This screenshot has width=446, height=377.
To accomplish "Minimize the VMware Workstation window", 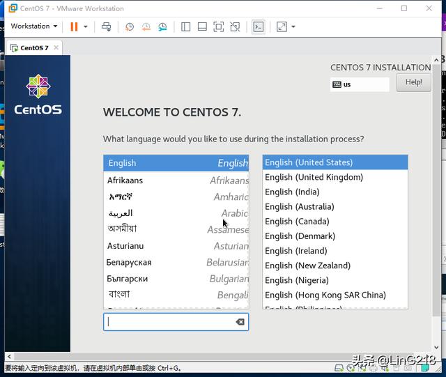I will [379, 8].
